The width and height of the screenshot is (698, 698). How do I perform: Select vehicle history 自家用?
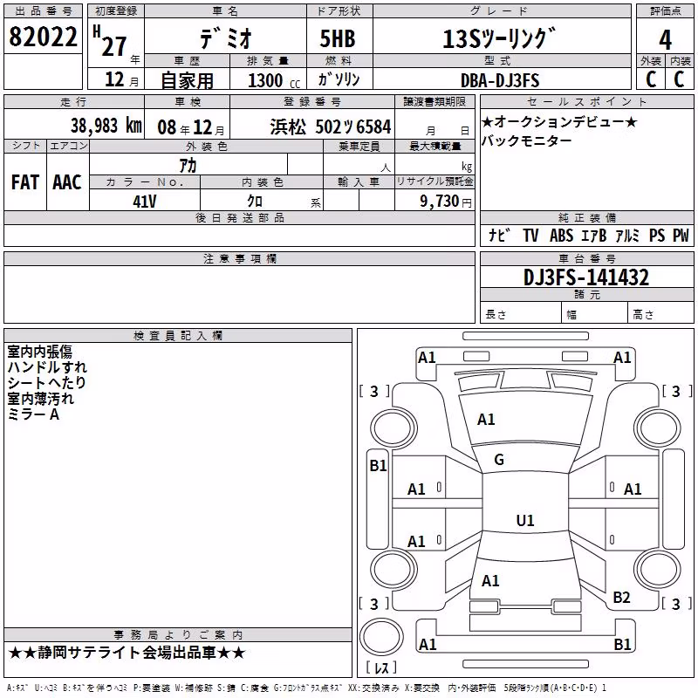[187, 80]
